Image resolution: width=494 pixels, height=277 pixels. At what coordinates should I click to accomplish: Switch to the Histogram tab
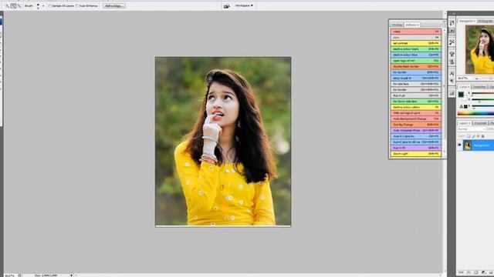(x=486, y=21)
